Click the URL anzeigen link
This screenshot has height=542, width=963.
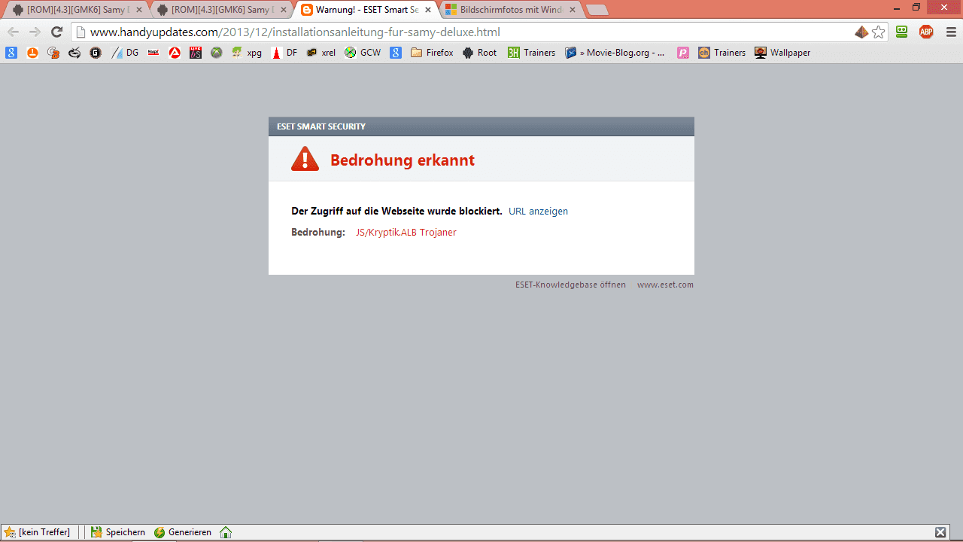(x=538, y=212)
